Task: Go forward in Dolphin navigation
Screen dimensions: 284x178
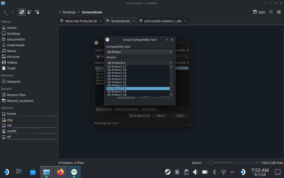Action: tap(12, 12)
